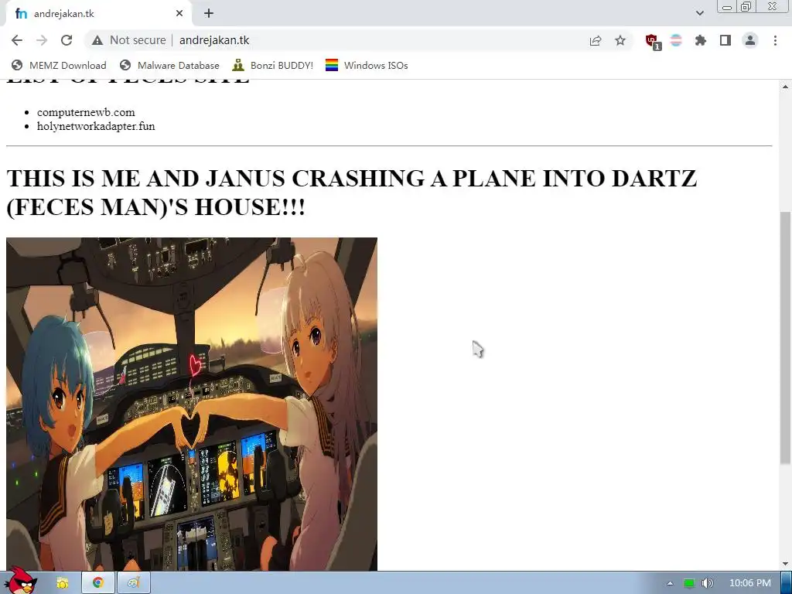The image size is (792, 594).
Task: Click the green network tray icon
Action: 689,583
